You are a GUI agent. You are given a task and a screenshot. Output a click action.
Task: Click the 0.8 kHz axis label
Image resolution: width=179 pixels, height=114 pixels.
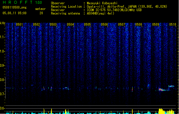tap(3, 80)
